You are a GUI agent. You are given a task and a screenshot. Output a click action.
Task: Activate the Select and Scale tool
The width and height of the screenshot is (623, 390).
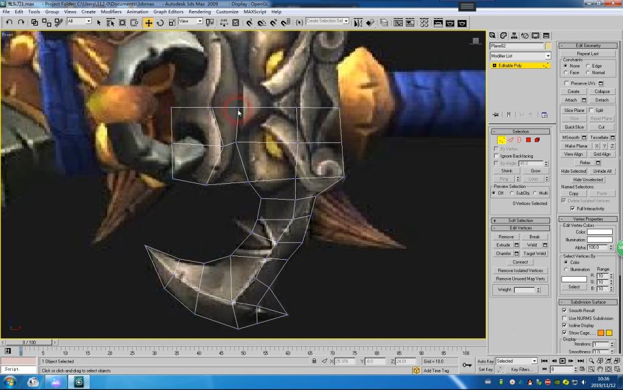click(x=172, y=23)
